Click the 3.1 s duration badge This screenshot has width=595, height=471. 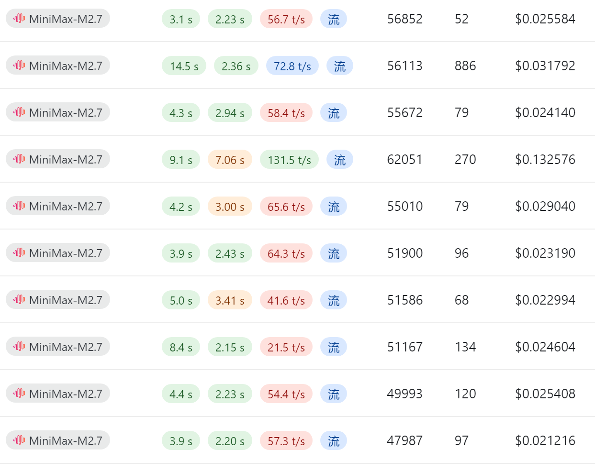[181, 19]
